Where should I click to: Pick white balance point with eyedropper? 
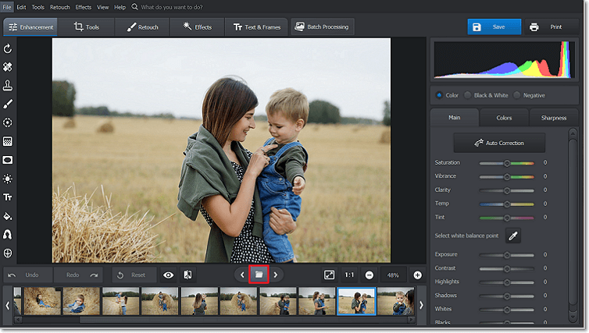click(513, 236)
